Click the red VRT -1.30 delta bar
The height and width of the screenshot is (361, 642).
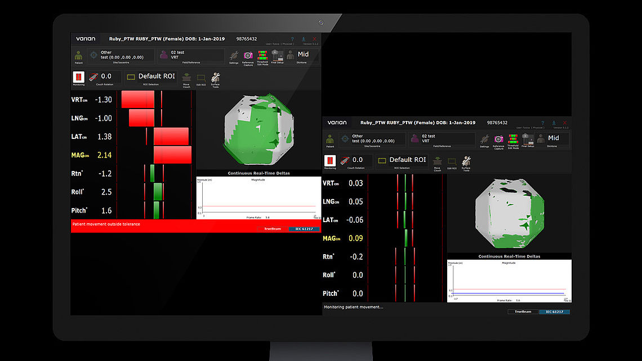tap(137, 100)
